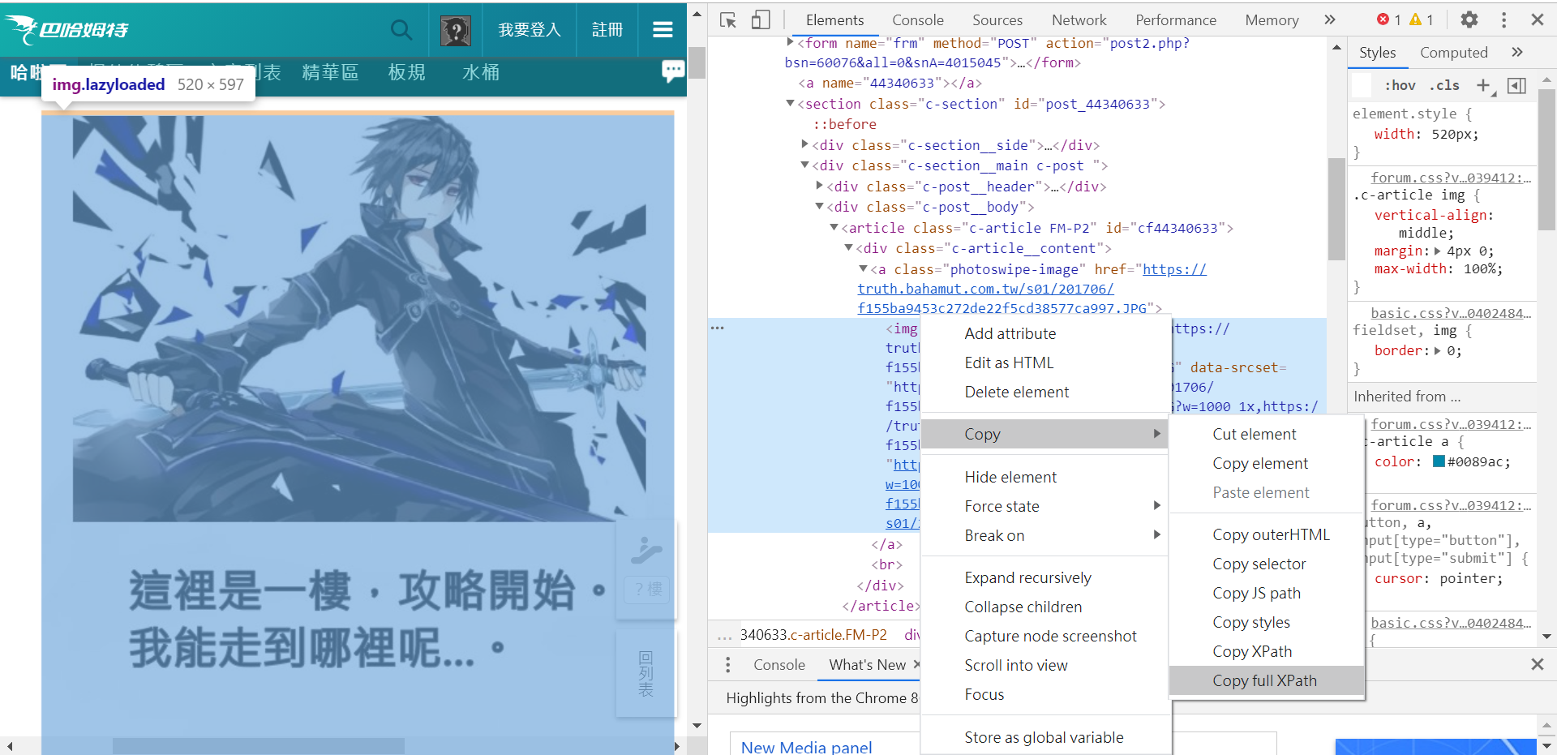Expand the margin shorthand triangle
1557x755 pixels.
pyautogui.click(x=1438, y=251)
